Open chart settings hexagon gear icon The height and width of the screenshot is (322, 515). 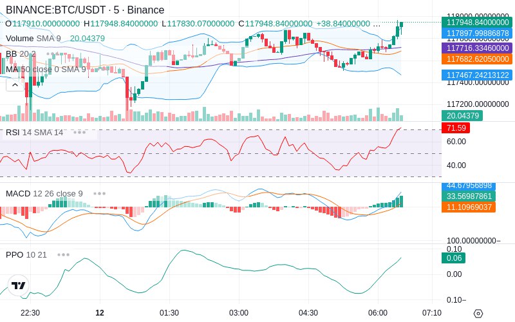(x=478, y=314)
